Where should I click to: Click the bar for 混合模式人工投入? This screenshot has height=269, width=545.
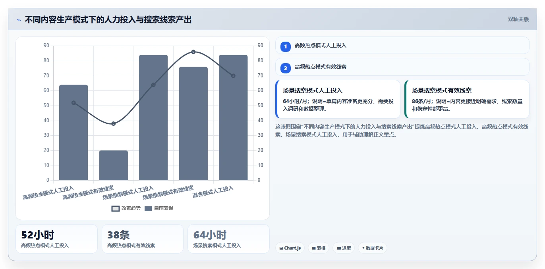(233, 117)
